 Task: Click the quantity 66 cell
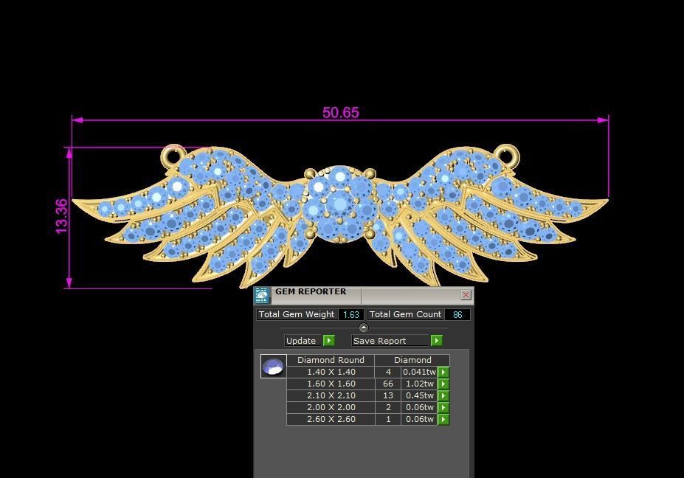click(x=388, y=384)
